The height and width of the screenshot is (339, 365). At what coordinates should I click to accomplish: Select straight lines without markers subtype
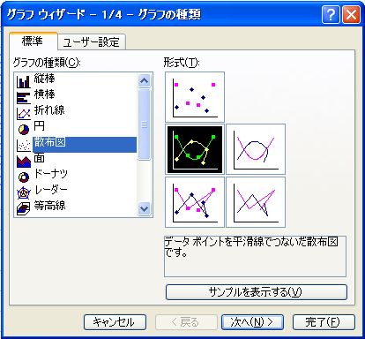(256, 202)
